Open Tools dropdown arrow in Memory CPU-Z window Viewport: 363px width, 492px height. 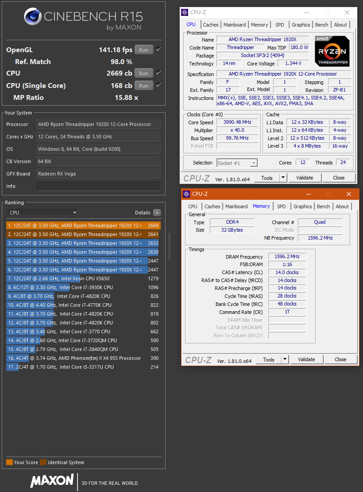click(x=285, y=359)
